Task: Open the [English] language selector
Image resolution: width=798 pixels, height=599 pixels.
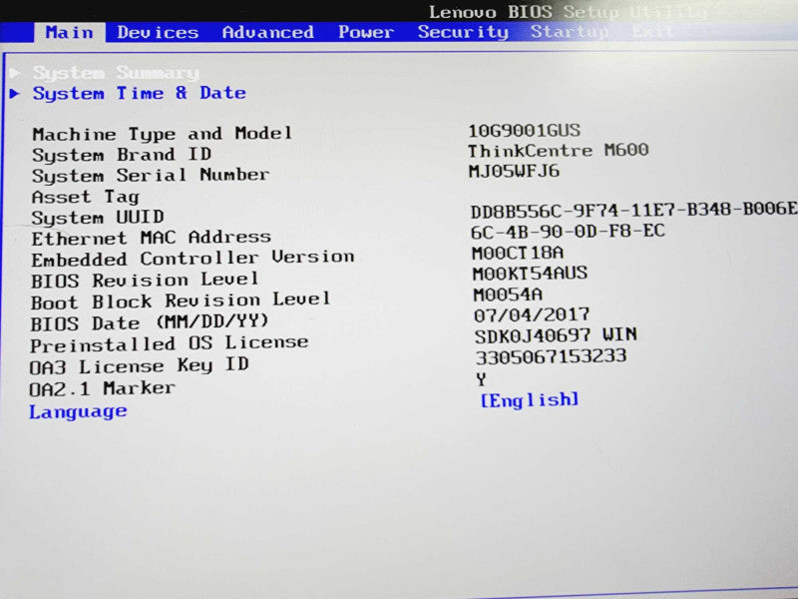Action: click(530, 400)
